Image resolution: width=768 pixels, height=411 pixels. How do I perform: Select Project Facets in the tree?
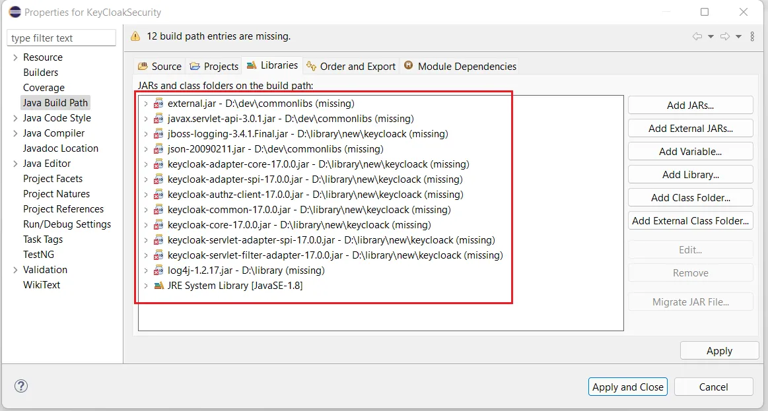coord(53,179)
